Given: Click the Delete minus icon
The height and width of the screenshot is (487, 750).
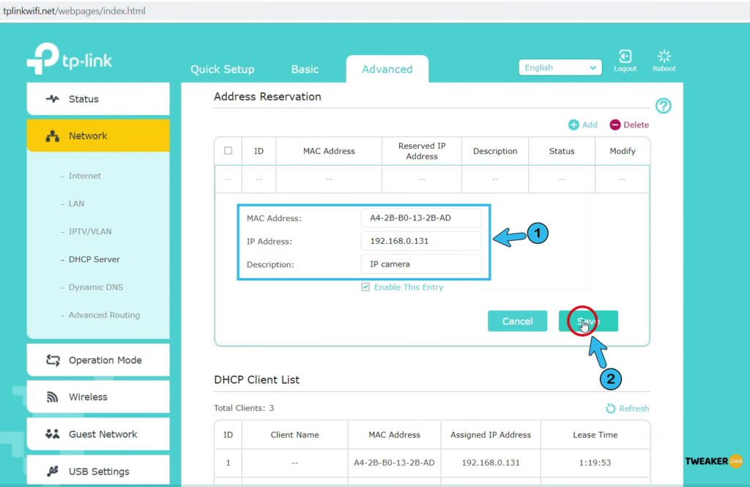Looking at the screenshot, I should (x=615, y=124).
